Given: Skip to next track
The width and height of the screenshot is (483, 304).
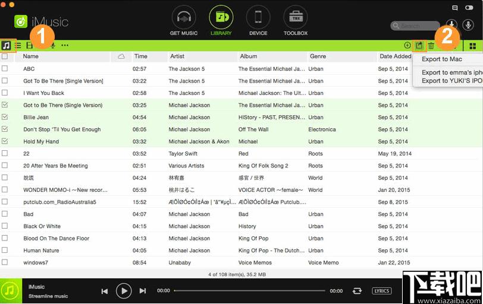Looking at the screenshot, I should (143, 291).
